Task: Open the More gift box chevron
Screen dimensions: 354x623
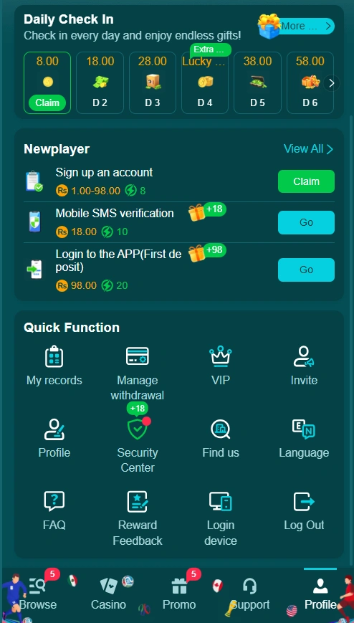Action: click(328, 27)
